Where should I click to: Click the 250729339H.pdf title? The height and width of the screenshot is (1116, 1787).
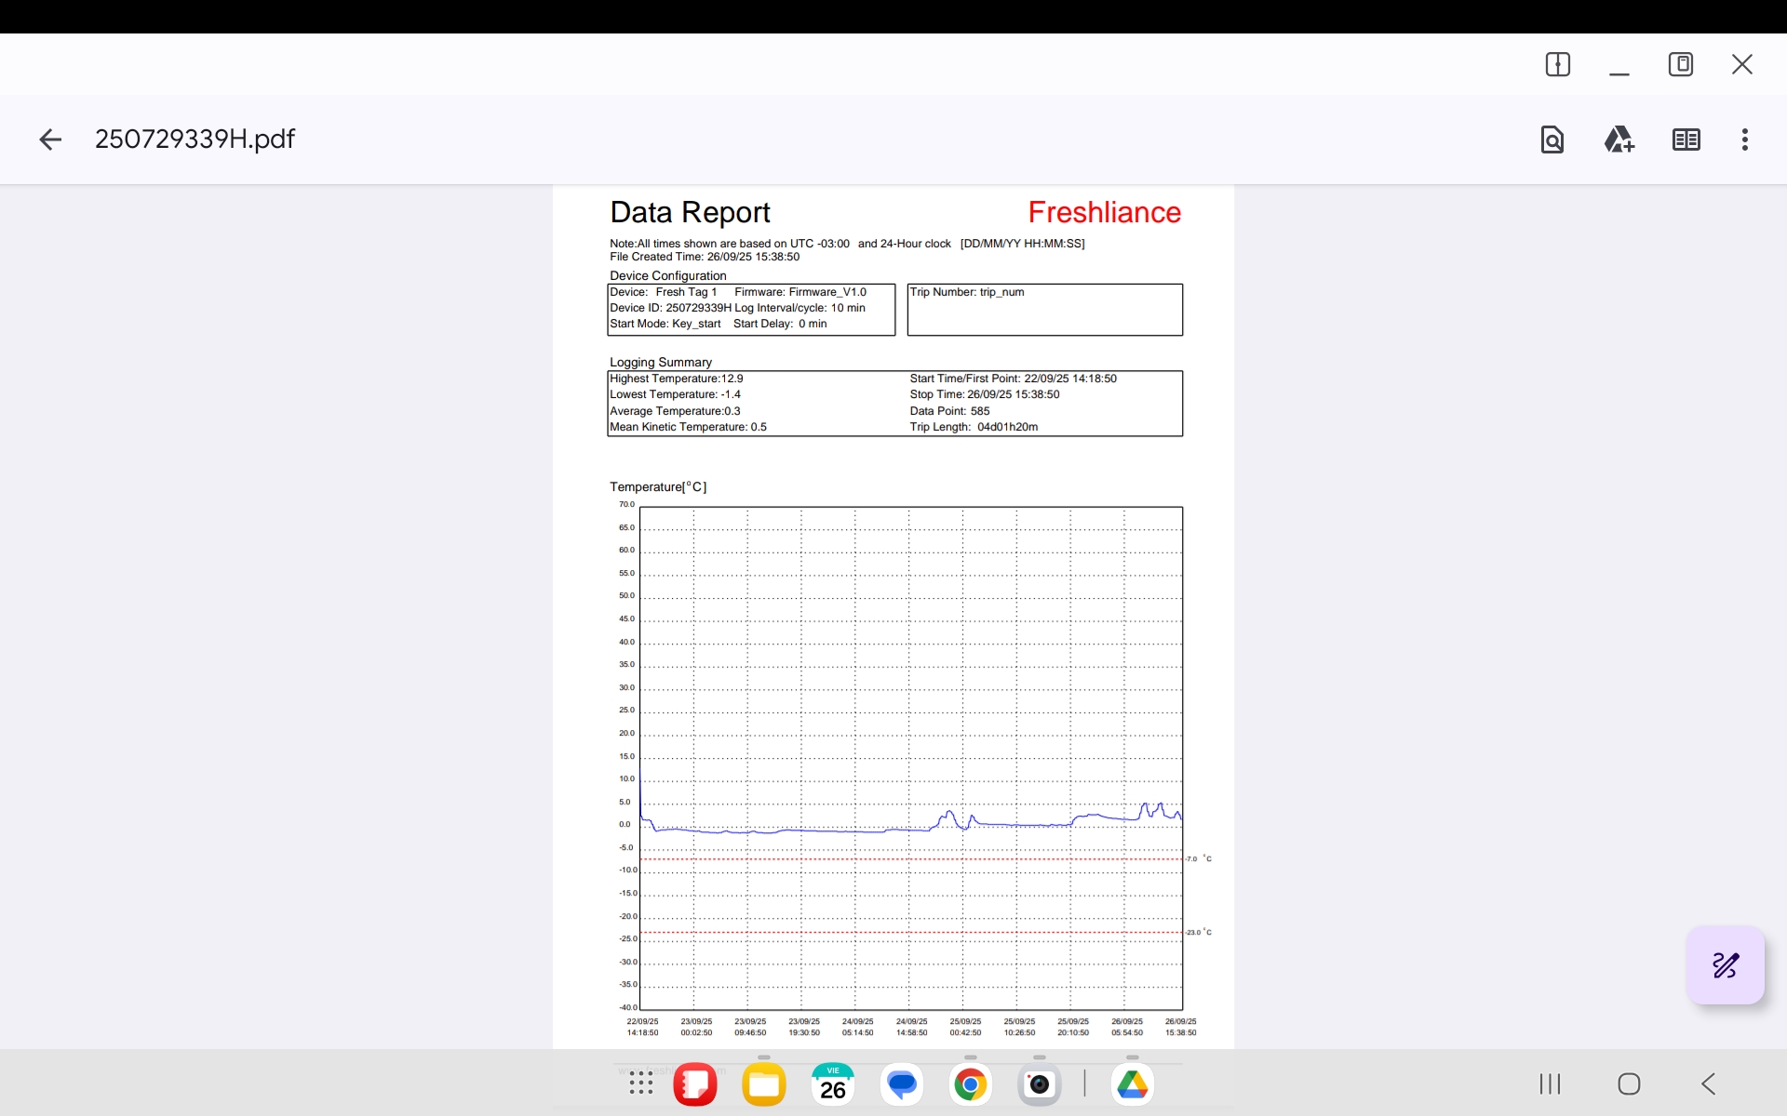195,139
